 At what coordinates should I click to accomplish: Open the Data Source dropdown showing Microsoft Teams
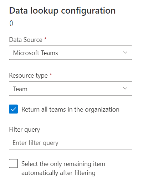coord(71,53)
